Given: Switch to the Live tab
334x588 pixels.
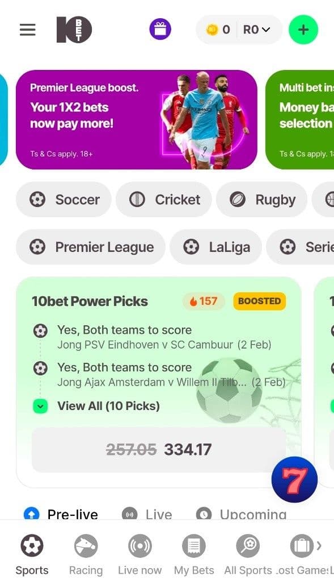Looking at the screenshot, I should 147,514.
